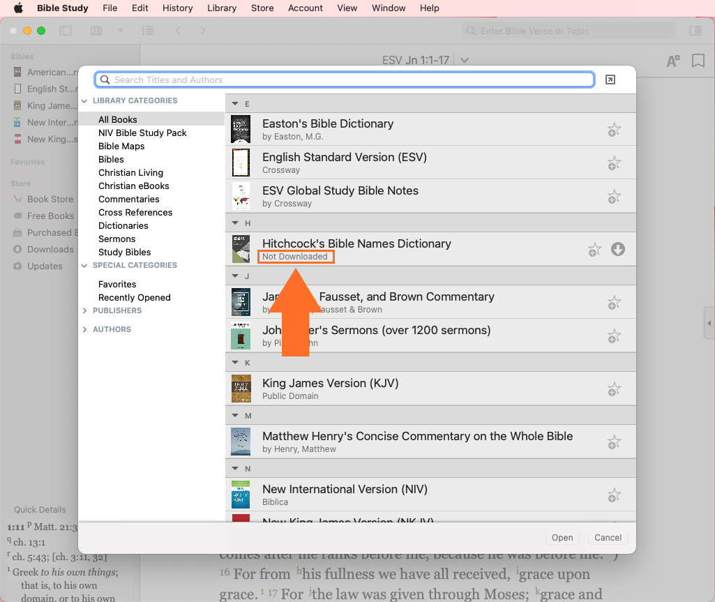This screenshot has width=715, height=602.
Task: Add ESV Global Study Bible Notes to favorites
Action: (613, 197)
